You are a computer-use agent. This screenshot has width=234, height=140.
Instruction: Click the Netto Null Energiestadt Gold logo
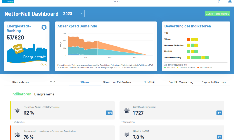point(27,54)
